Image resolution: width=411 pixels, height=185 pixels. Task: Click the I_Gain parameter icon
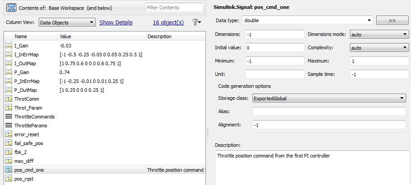[x=9, y=46]
